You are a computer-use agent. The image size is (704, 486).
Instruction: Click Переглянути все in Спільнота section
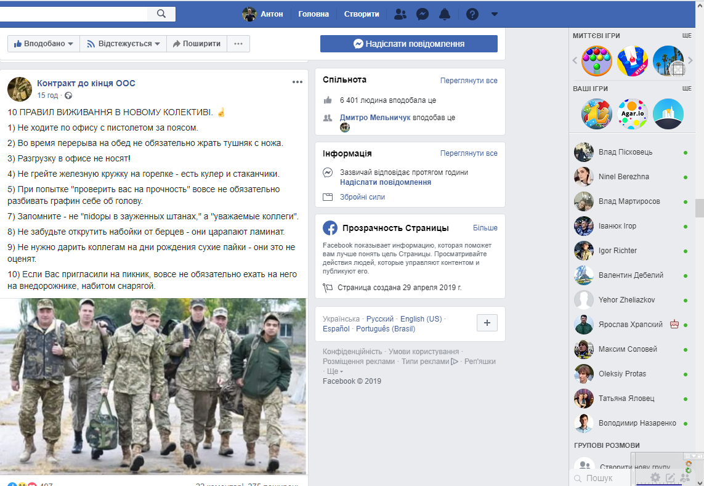pos(469,81)
